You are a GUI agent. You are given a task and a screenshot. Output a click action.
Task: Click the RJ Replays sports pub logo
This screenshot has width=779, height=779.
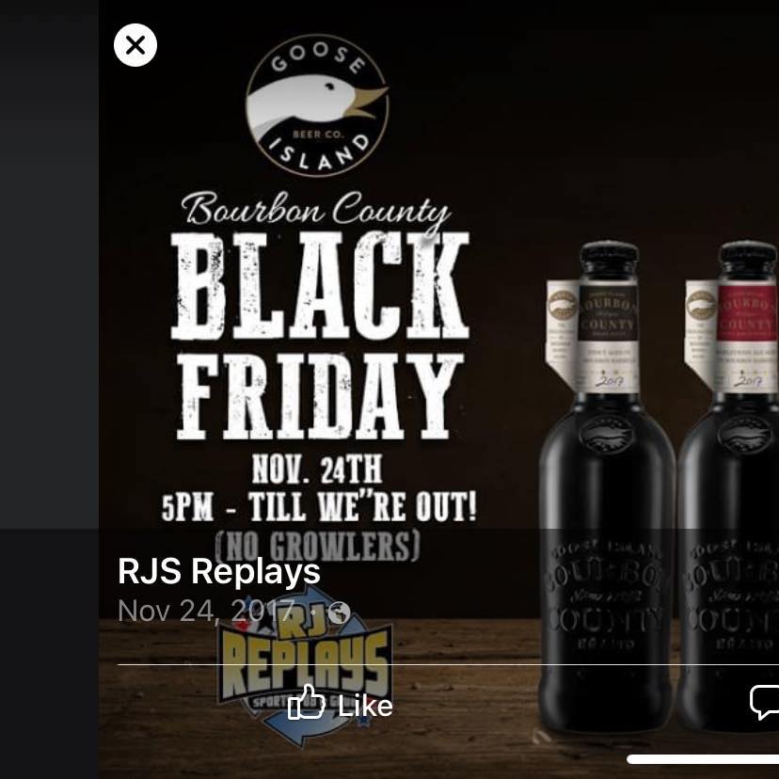tap(305, 668)
